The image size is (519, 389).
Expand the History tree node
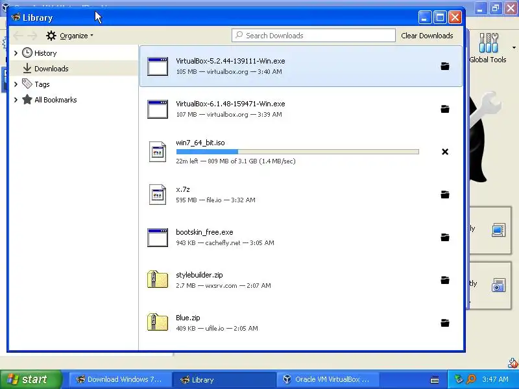tap(16, 53)
